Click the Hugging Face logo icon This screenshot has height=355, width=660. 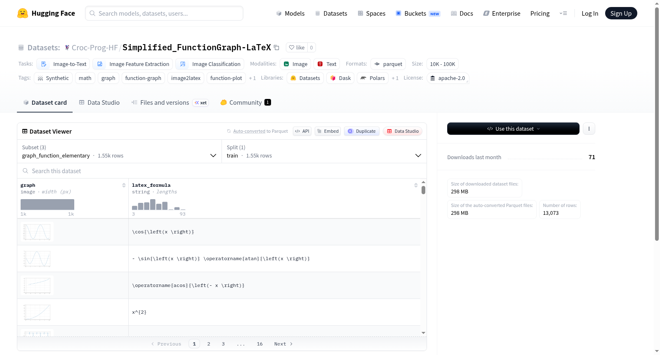23,13
